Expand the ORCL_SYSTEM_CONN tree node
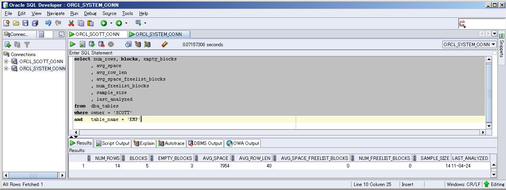Viewport: 506px width, 190px height. 6,69
